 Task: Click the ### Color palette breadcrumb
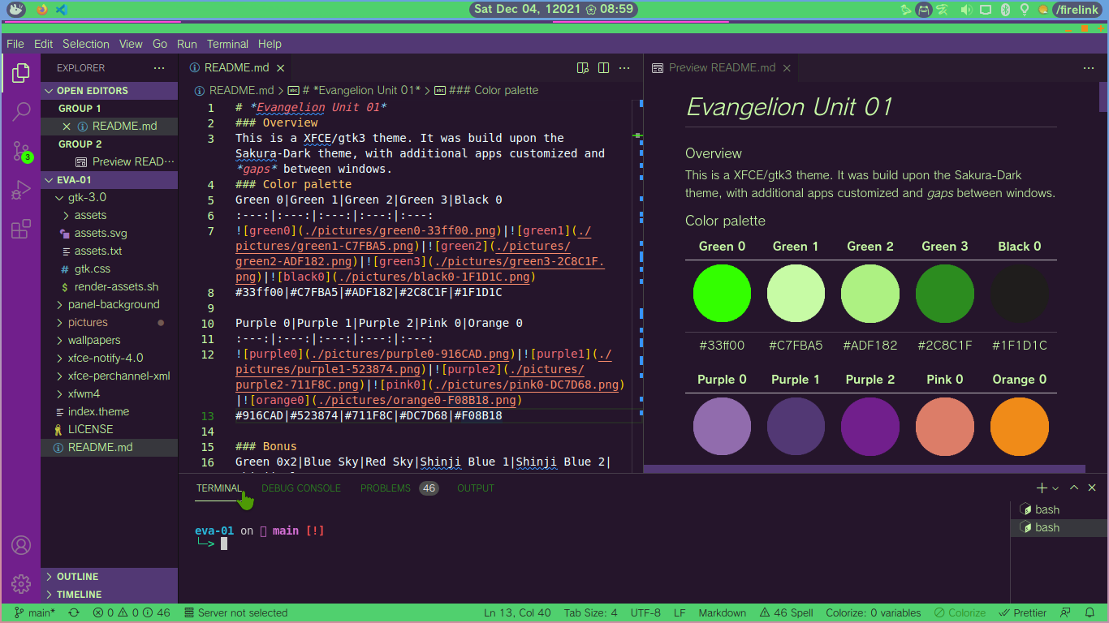486,90
